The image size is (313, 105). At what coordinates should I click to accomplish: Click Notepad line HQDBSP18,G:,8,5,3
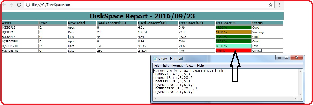click(x=172, y=81)
